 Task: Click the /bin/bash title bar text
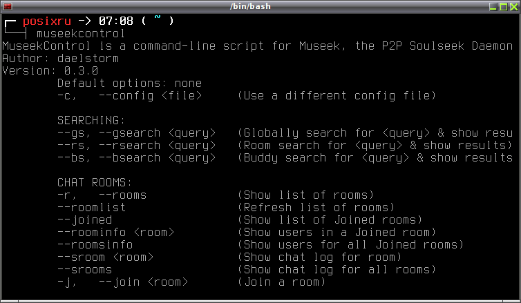pos(250,6)
